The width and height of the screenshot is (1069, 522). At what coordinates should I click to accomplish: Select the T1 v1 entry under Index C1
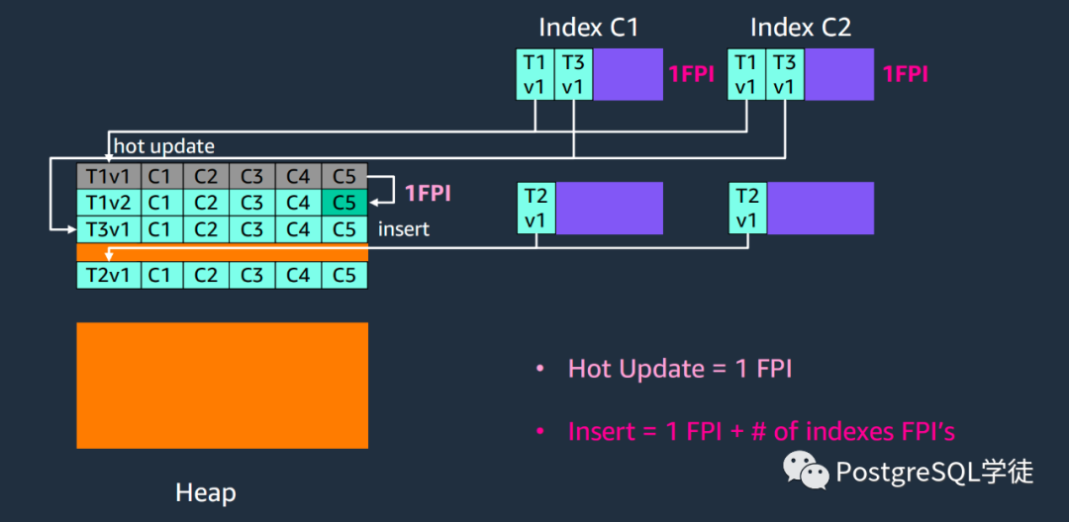click(x=534, y=75)
